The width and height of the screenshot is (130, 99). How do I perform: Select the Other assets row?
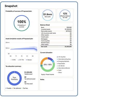coord(56,35)
